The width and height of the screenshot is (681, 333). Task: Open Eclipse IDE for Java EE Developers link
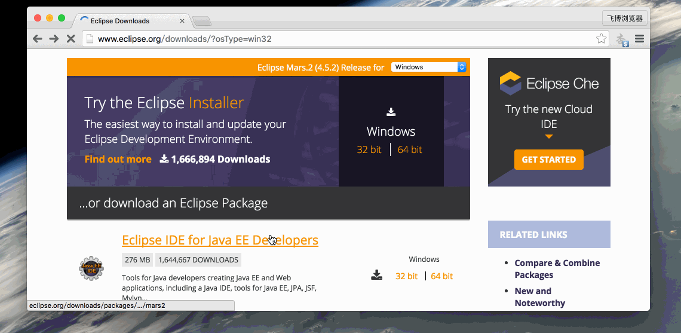[x=220, y=240]
